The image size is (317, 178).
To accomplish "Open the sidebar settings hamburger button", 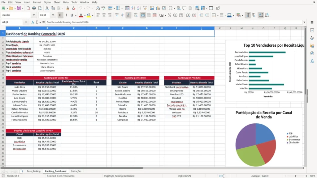I will click(312, 22).
